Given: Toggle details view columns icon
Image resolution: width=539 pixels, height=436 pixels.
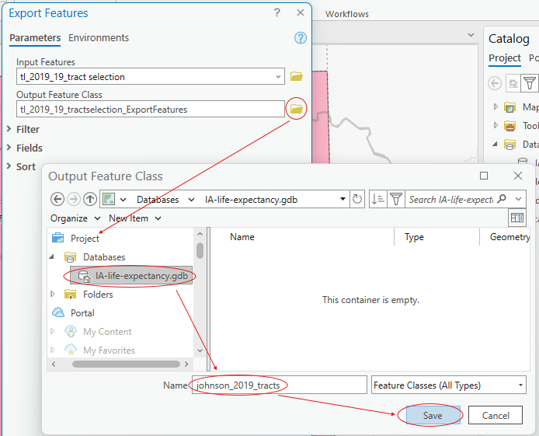Looking at the screenshot, I should 517,218.
